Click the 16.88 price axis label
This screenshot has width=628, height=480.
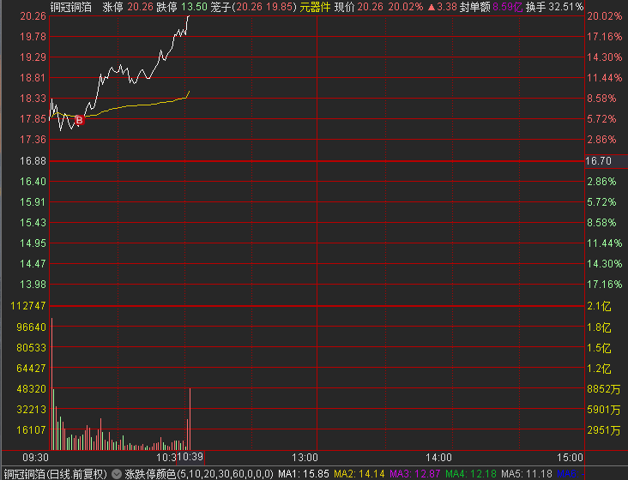click(33, 161)
